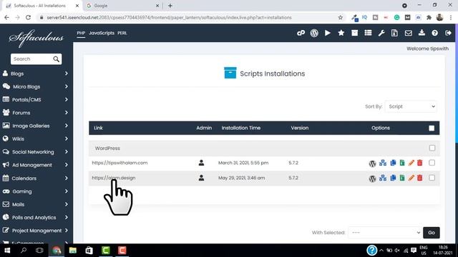The image size is (458, 257).
Task: Click clone icon for alam.design row
Action: (x=393, y=178)
